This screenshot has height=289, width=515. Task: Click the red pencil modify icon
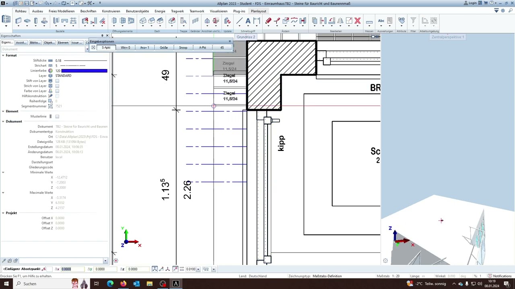click(268, 20)
